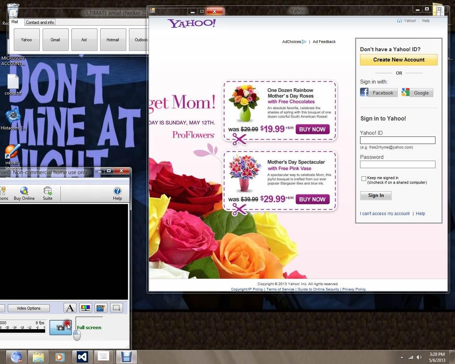Screen dimensions: 455x364
Task: Open Guide to Online Security link
Action: tap(318, 289)
